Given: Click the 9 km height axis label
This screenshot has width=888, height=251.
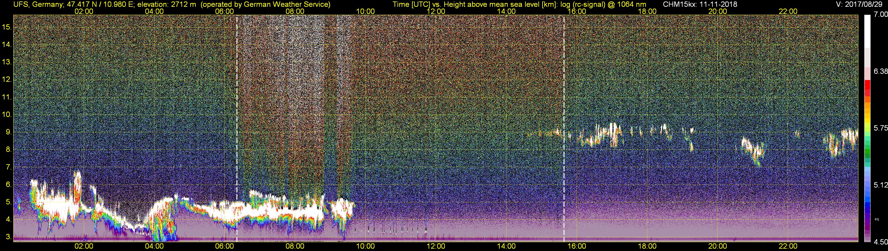Looking at the screenshot, I should coord(9,132).
